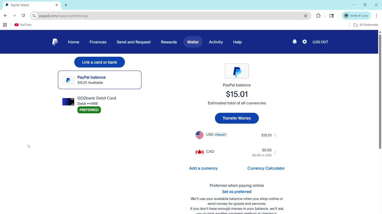382x214 pixels.
Task: Open the CAD currency options menu
Action: 275,152
